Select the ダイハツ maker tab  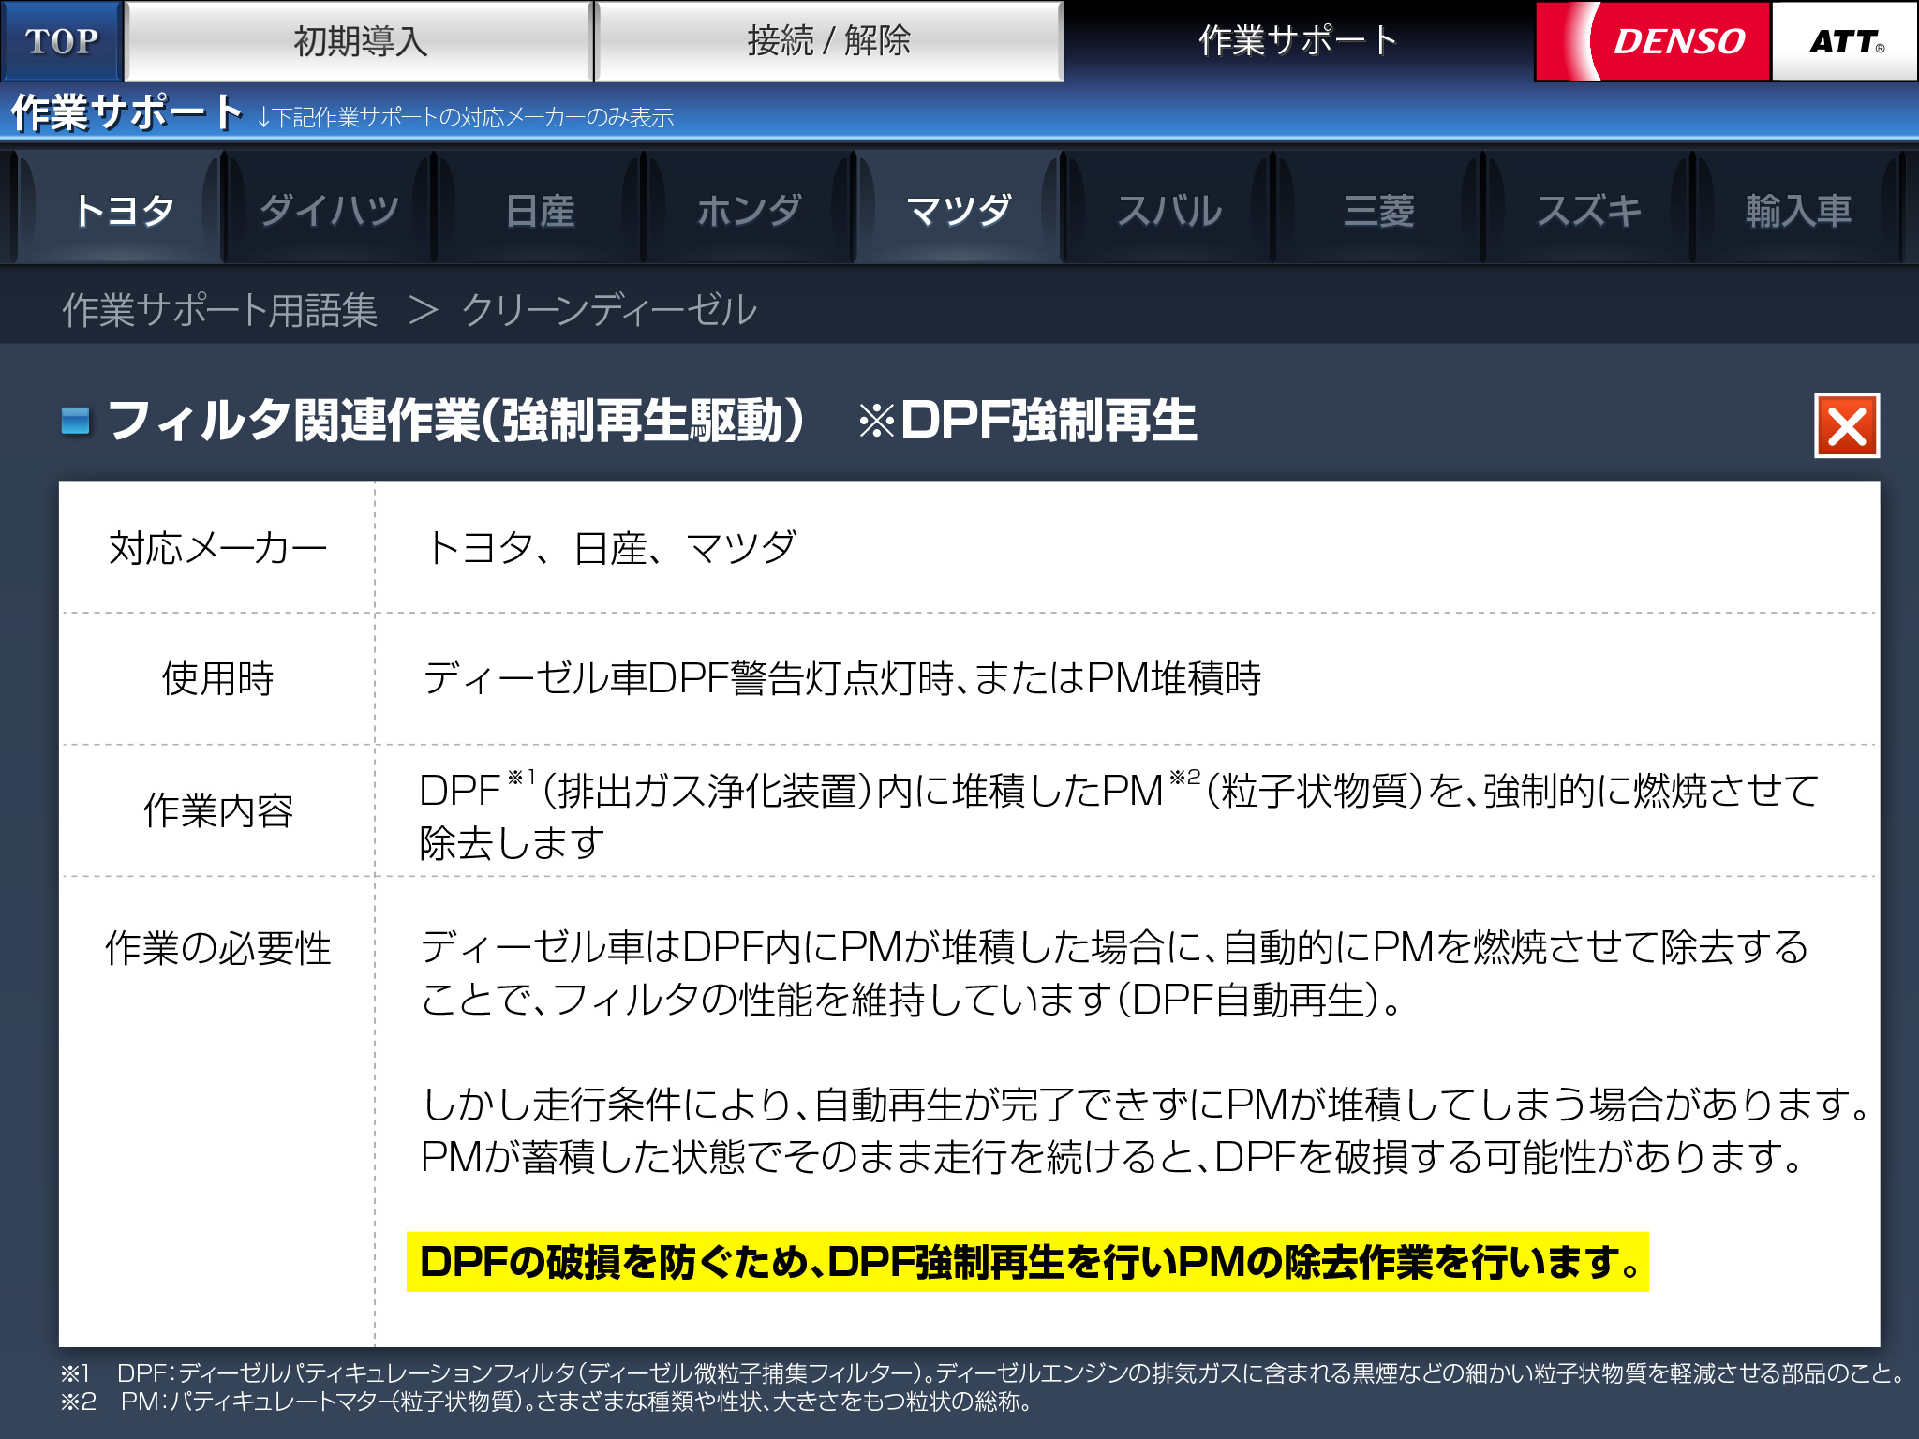pyautogui.click(x=329, y=210)
